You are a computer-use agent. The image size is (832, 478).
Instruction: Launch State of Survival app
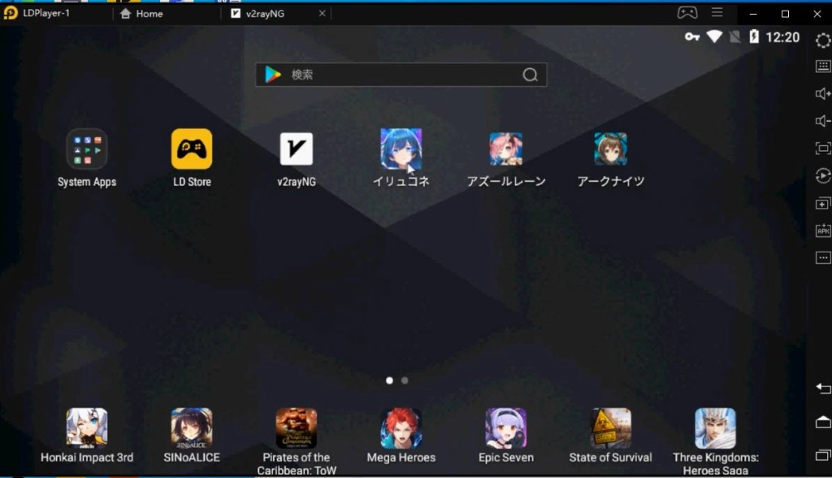click(x=610, y=428)
